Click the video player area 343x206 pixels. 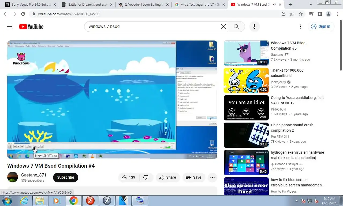coord(112,100)
